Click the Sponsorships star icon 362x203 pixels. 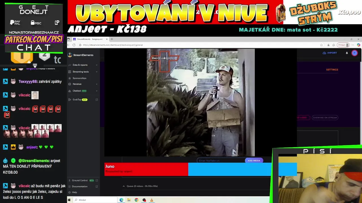[70, 78]
